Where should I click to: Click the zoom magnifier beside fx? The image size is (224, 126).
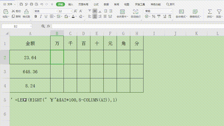point(43,26)
